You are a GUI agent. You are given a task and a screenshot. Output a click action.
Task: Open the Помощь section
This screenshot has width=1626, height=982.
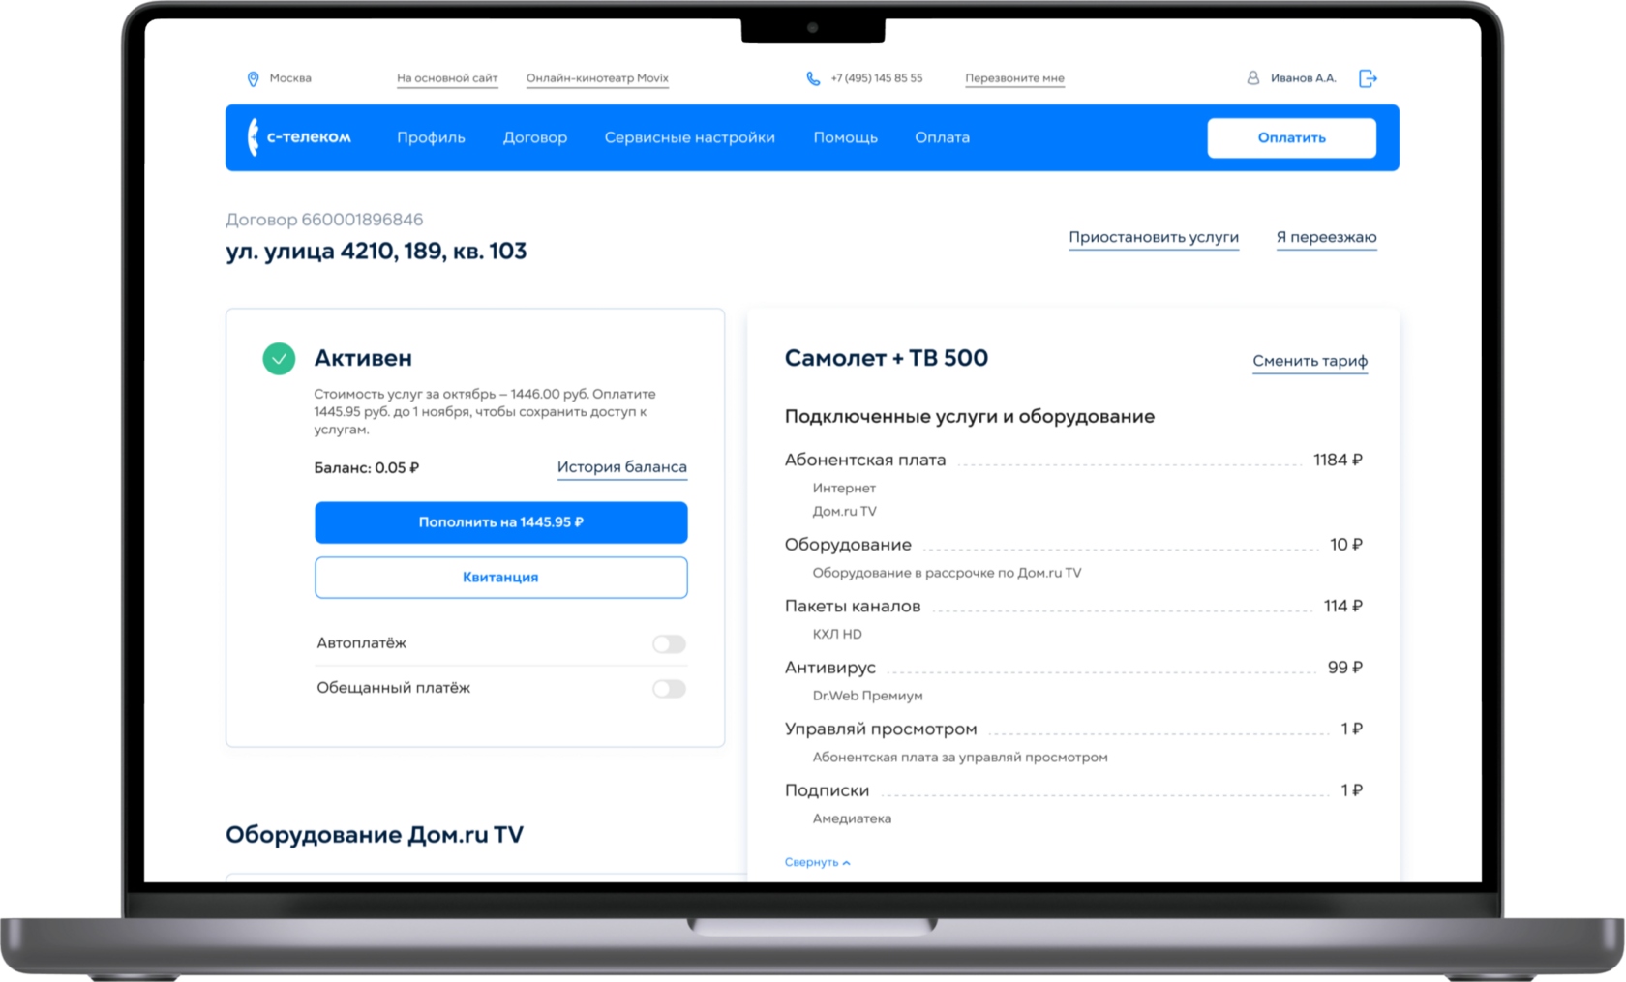845,137
